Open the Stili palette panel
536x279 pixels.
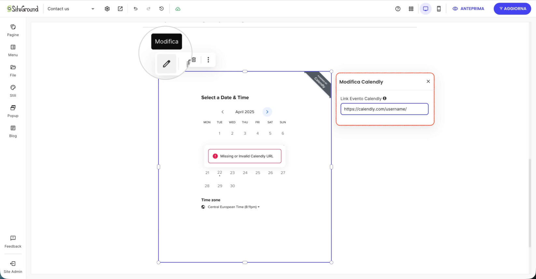[x=13, y=91]
